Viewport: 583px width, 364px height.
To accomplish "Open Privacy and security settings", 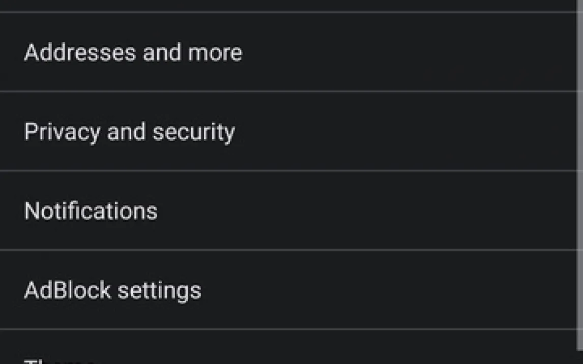I will tap(129, 132).
